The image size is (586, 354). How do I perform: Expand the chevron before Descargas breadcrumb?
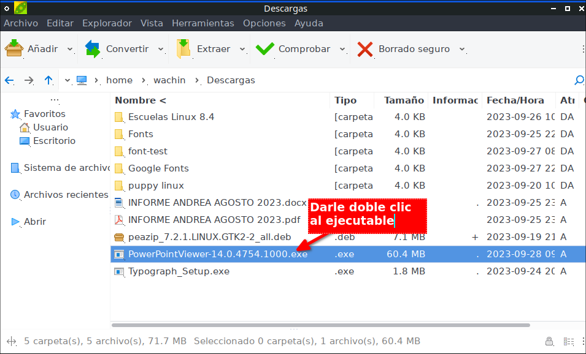click(x=197, y=80)
